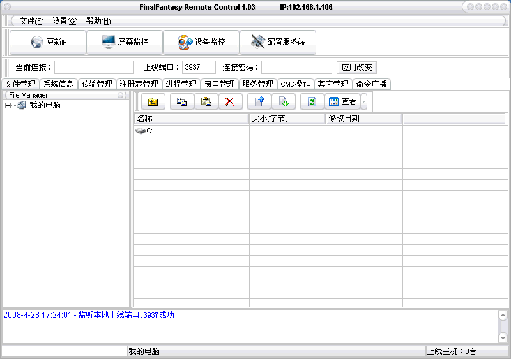
Task: Click the up-one-folder toolbar icon
Action: point(153,101)
